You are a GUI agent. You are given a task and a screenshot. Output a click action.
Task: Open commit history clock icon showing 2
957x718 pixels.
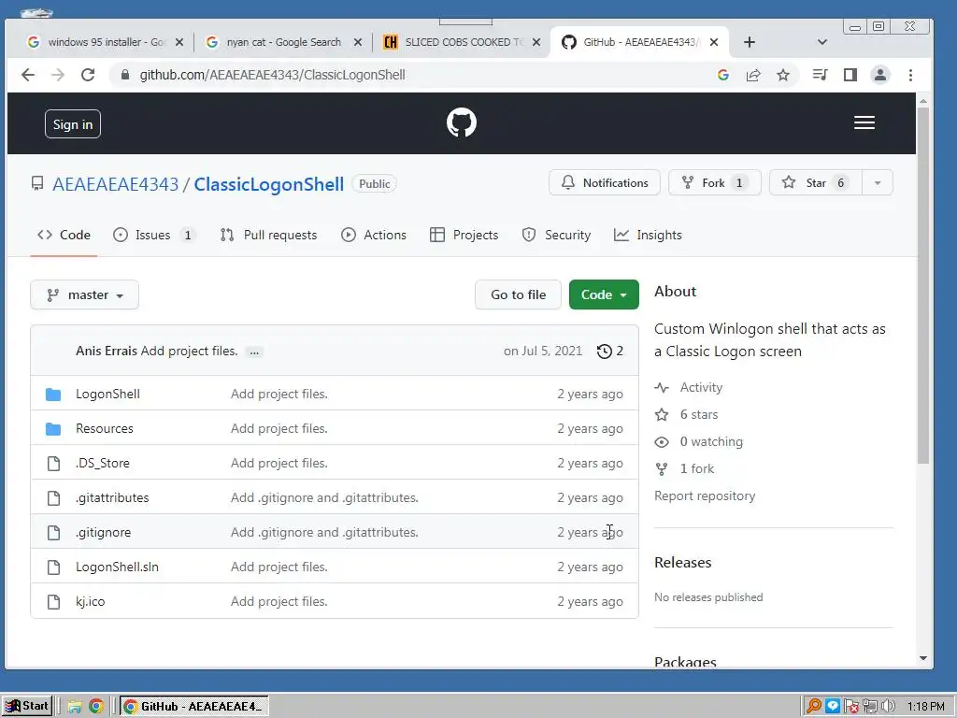[609, 352]
